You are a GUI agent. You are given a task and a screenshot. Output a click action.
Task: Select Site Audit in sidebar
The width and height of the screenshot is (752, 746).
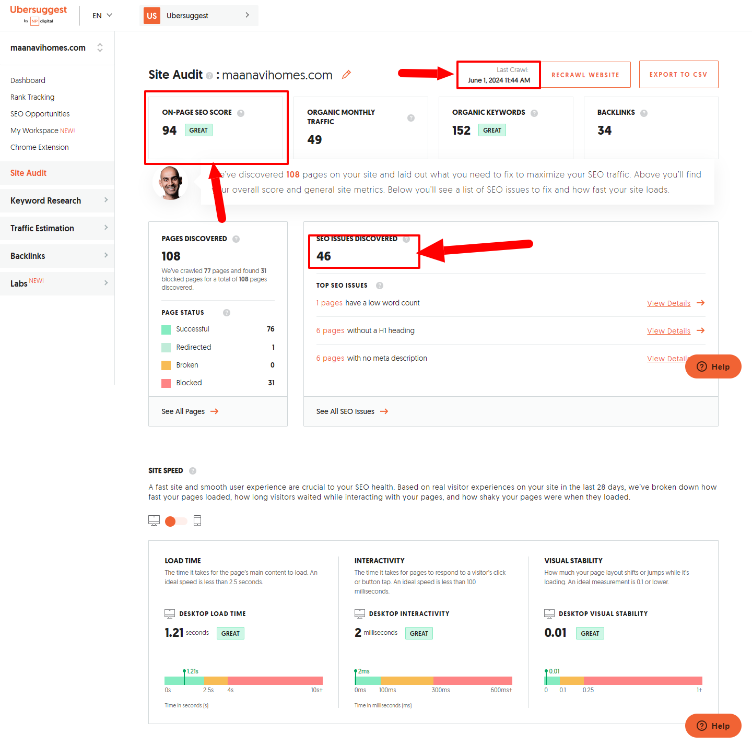(x=57, y=173)
